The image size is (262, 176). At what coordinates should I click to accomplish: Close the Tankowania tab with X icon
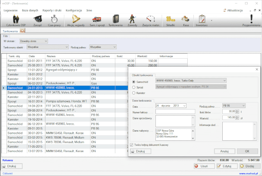point(22,31)
